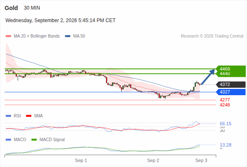Click the 'MACD Signal' legend label
This screenshot has height=167, width=247.
[52, 140]
